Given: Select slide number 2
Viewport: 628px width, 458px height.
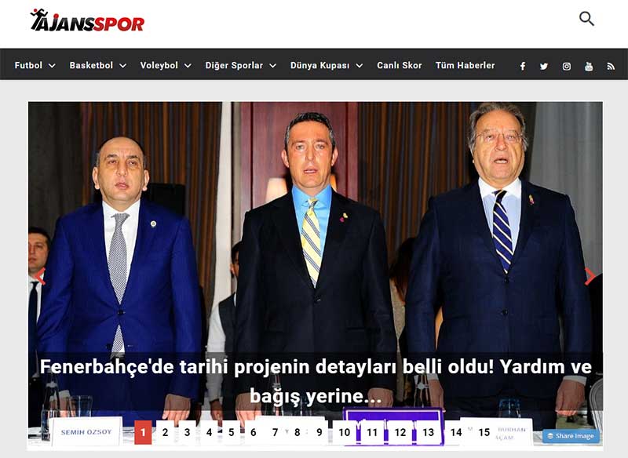Looking at the screenshot, I should tap(165, 432).
